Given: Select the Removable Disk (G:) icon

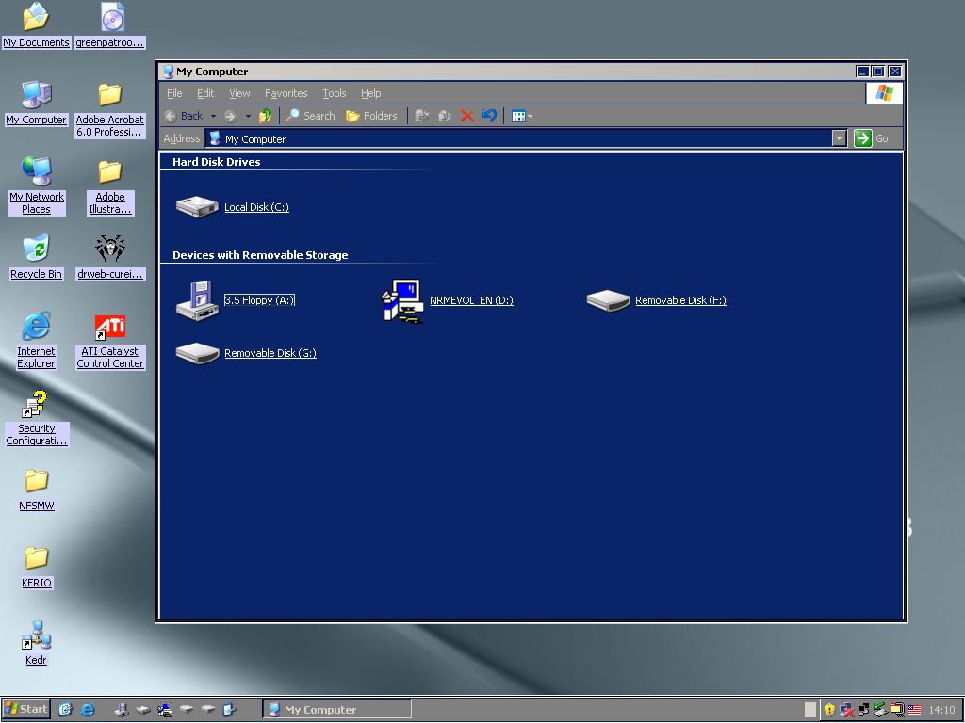Looking at the screenshot, I should pos(197,353).
